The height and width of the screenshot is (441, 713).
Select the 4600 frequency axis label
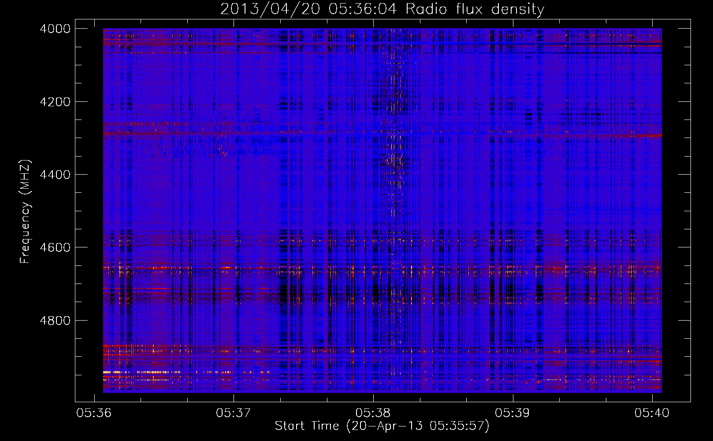(55, 247)
